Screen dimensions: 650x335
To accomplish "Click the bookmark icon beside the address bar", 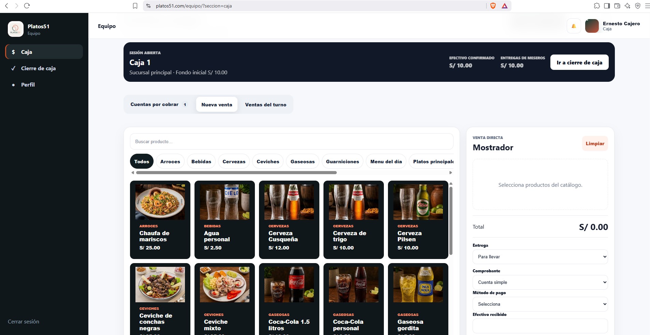I will (x=135, y=6).
